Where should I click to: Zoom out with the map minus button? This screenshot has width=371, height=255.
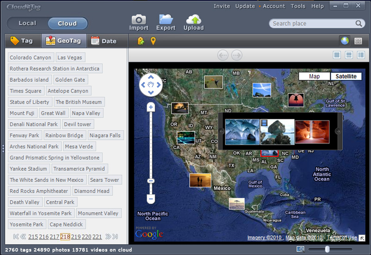pos(151,199)
